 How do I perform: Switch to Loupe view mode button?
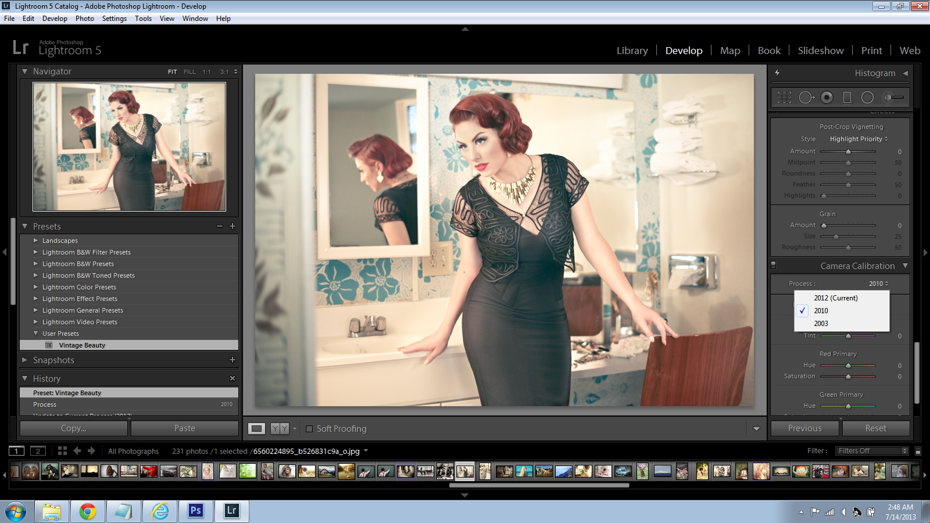256,429
